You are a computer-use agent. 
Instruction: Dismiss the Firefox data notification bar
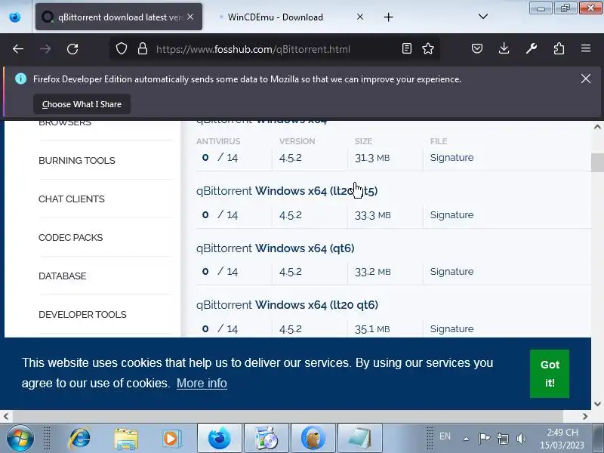pyautogui.click(x=586, y=79)
